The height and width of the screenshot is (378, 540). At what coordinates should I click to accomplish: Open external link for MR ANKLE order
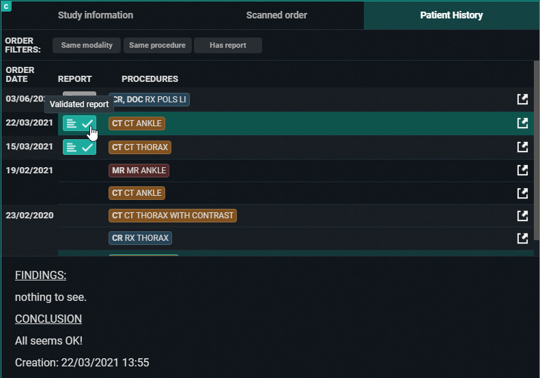click(x=522, y=170)
